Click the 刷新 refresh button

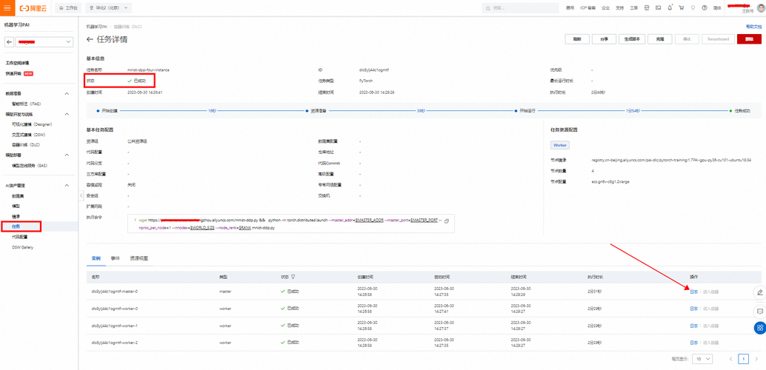point(577,39)
